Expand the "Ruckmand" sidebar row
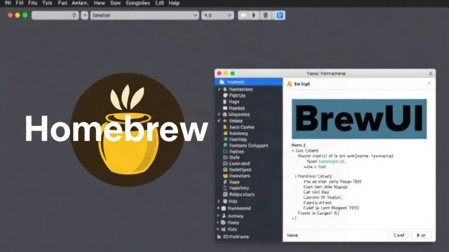 (218, 208)
